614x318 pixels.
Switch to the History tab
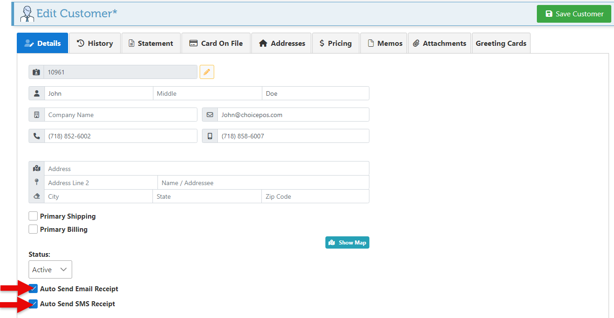coord(94,44)
